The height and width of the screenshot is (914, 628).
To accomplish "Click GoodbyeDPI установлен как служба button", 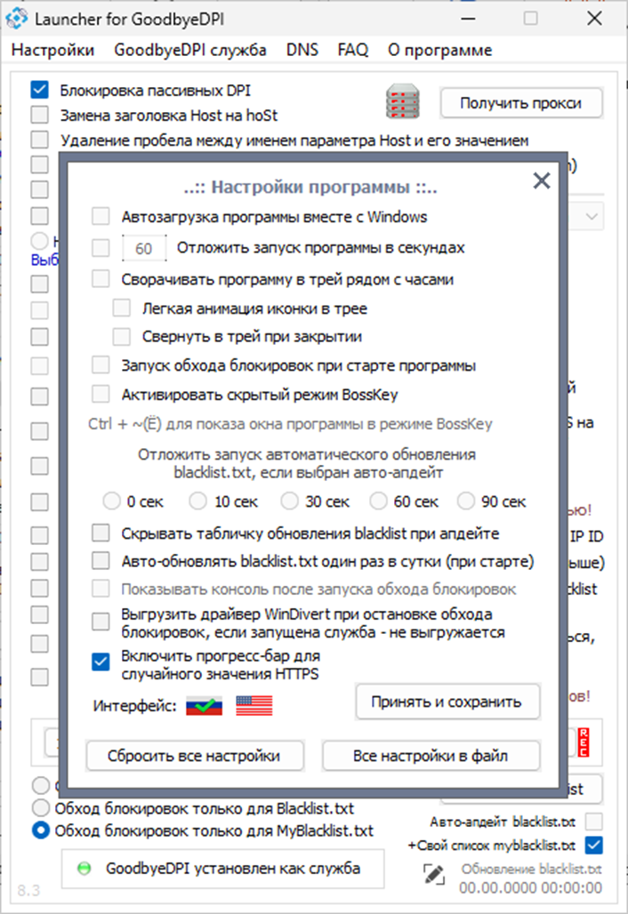I will [x=222, y=869].
